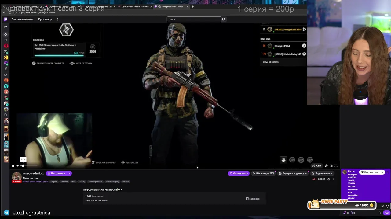Click Постучаться button next to the channel name
The width and height of the screenshot is (391, 219).
tap(56, 173)
